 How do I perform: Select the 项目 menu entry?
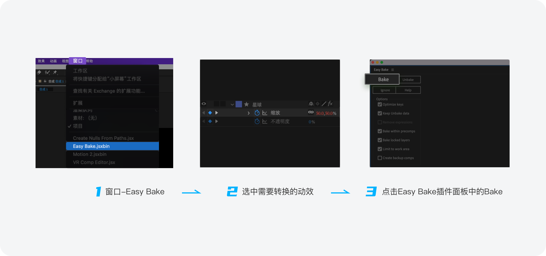tap(112, 126)
